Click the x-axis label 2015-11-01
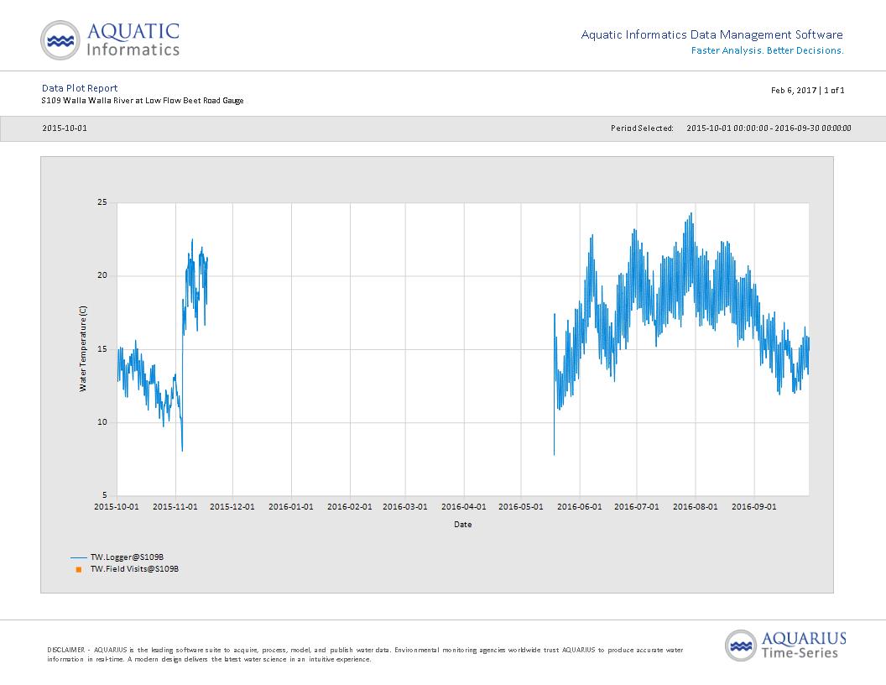The image size is (886, 685). pos(175,507)
